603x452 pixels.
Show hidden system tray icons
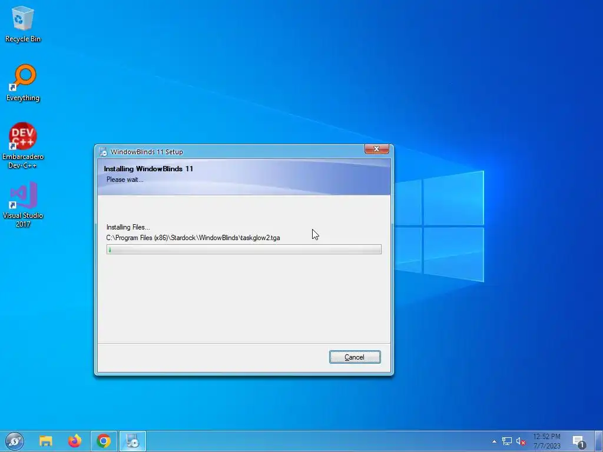[494, 441]
